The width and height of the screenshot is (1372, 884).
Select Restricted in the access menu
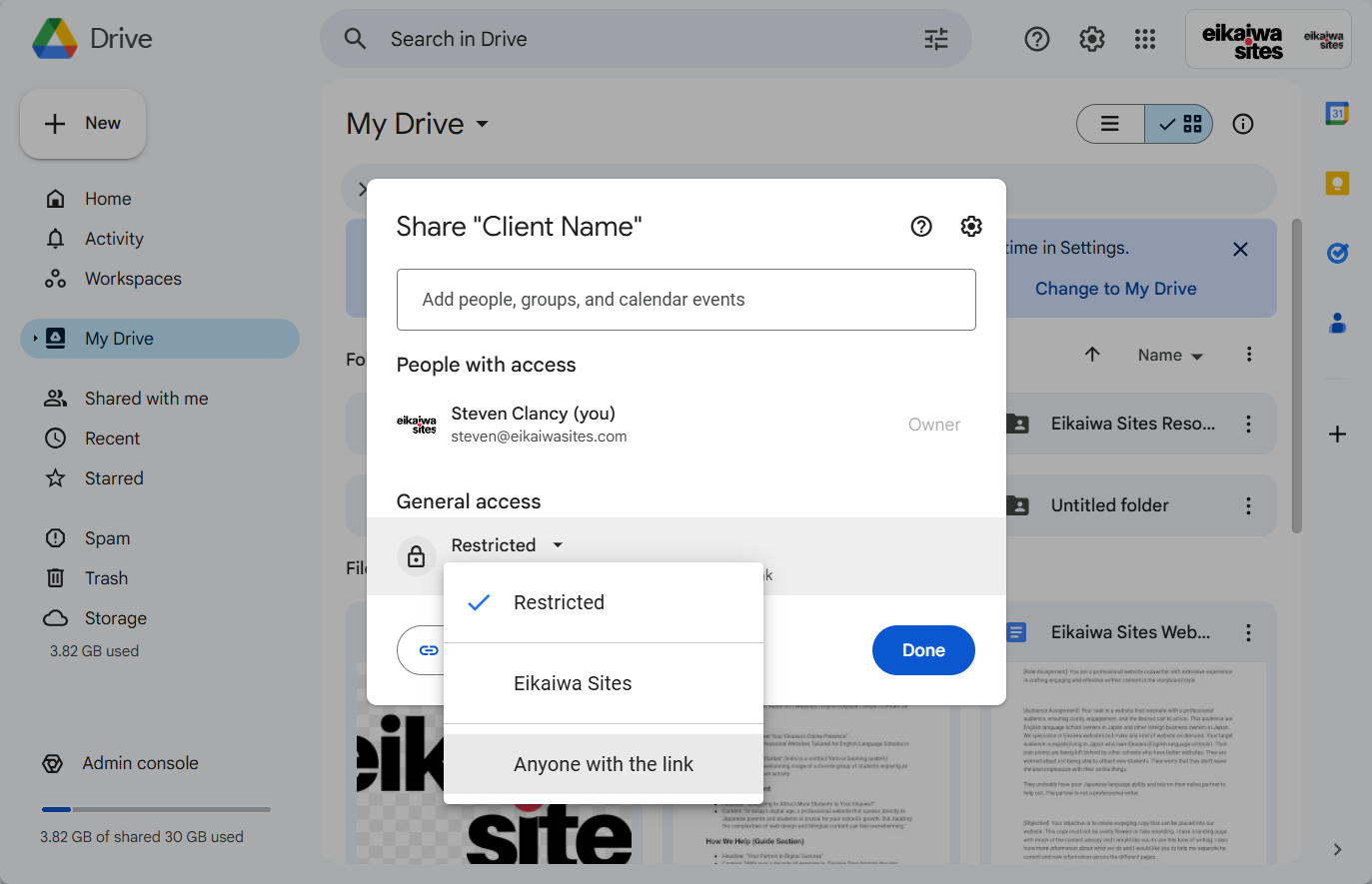[x=604, y=602]
